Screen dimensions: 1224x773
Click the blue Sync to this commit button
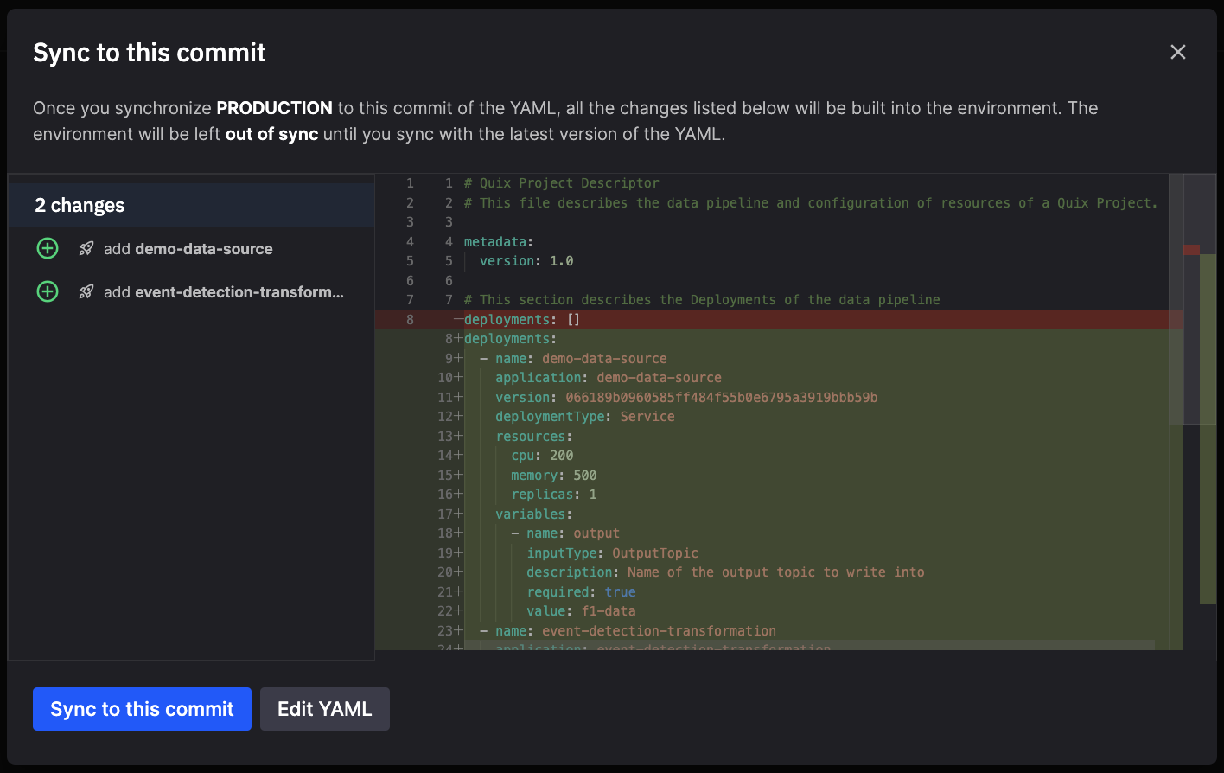(142, 709)
